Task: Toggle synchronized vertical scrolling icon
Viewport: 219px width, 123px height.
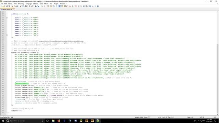Action: pyautogui.click(x=48, y=6)
